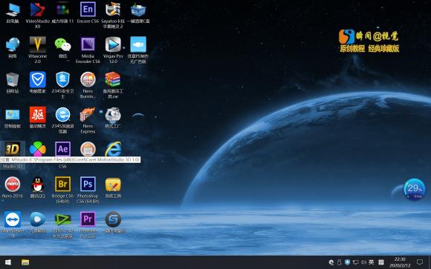Launch After Effects CS6
Image resolution: width=431 pixels, height=269 pixels.
point(62,150)
